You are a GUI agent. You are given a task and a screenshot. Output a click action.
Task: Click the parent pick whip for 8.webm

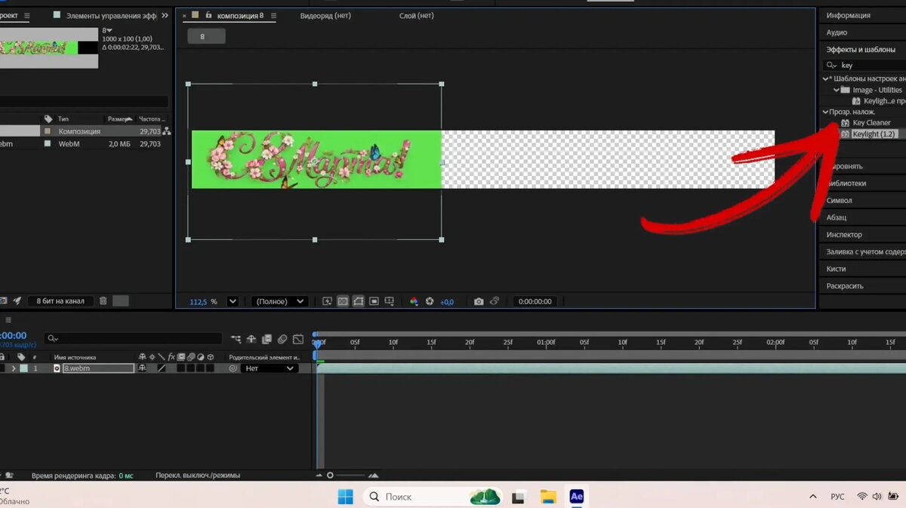point(233,368)
